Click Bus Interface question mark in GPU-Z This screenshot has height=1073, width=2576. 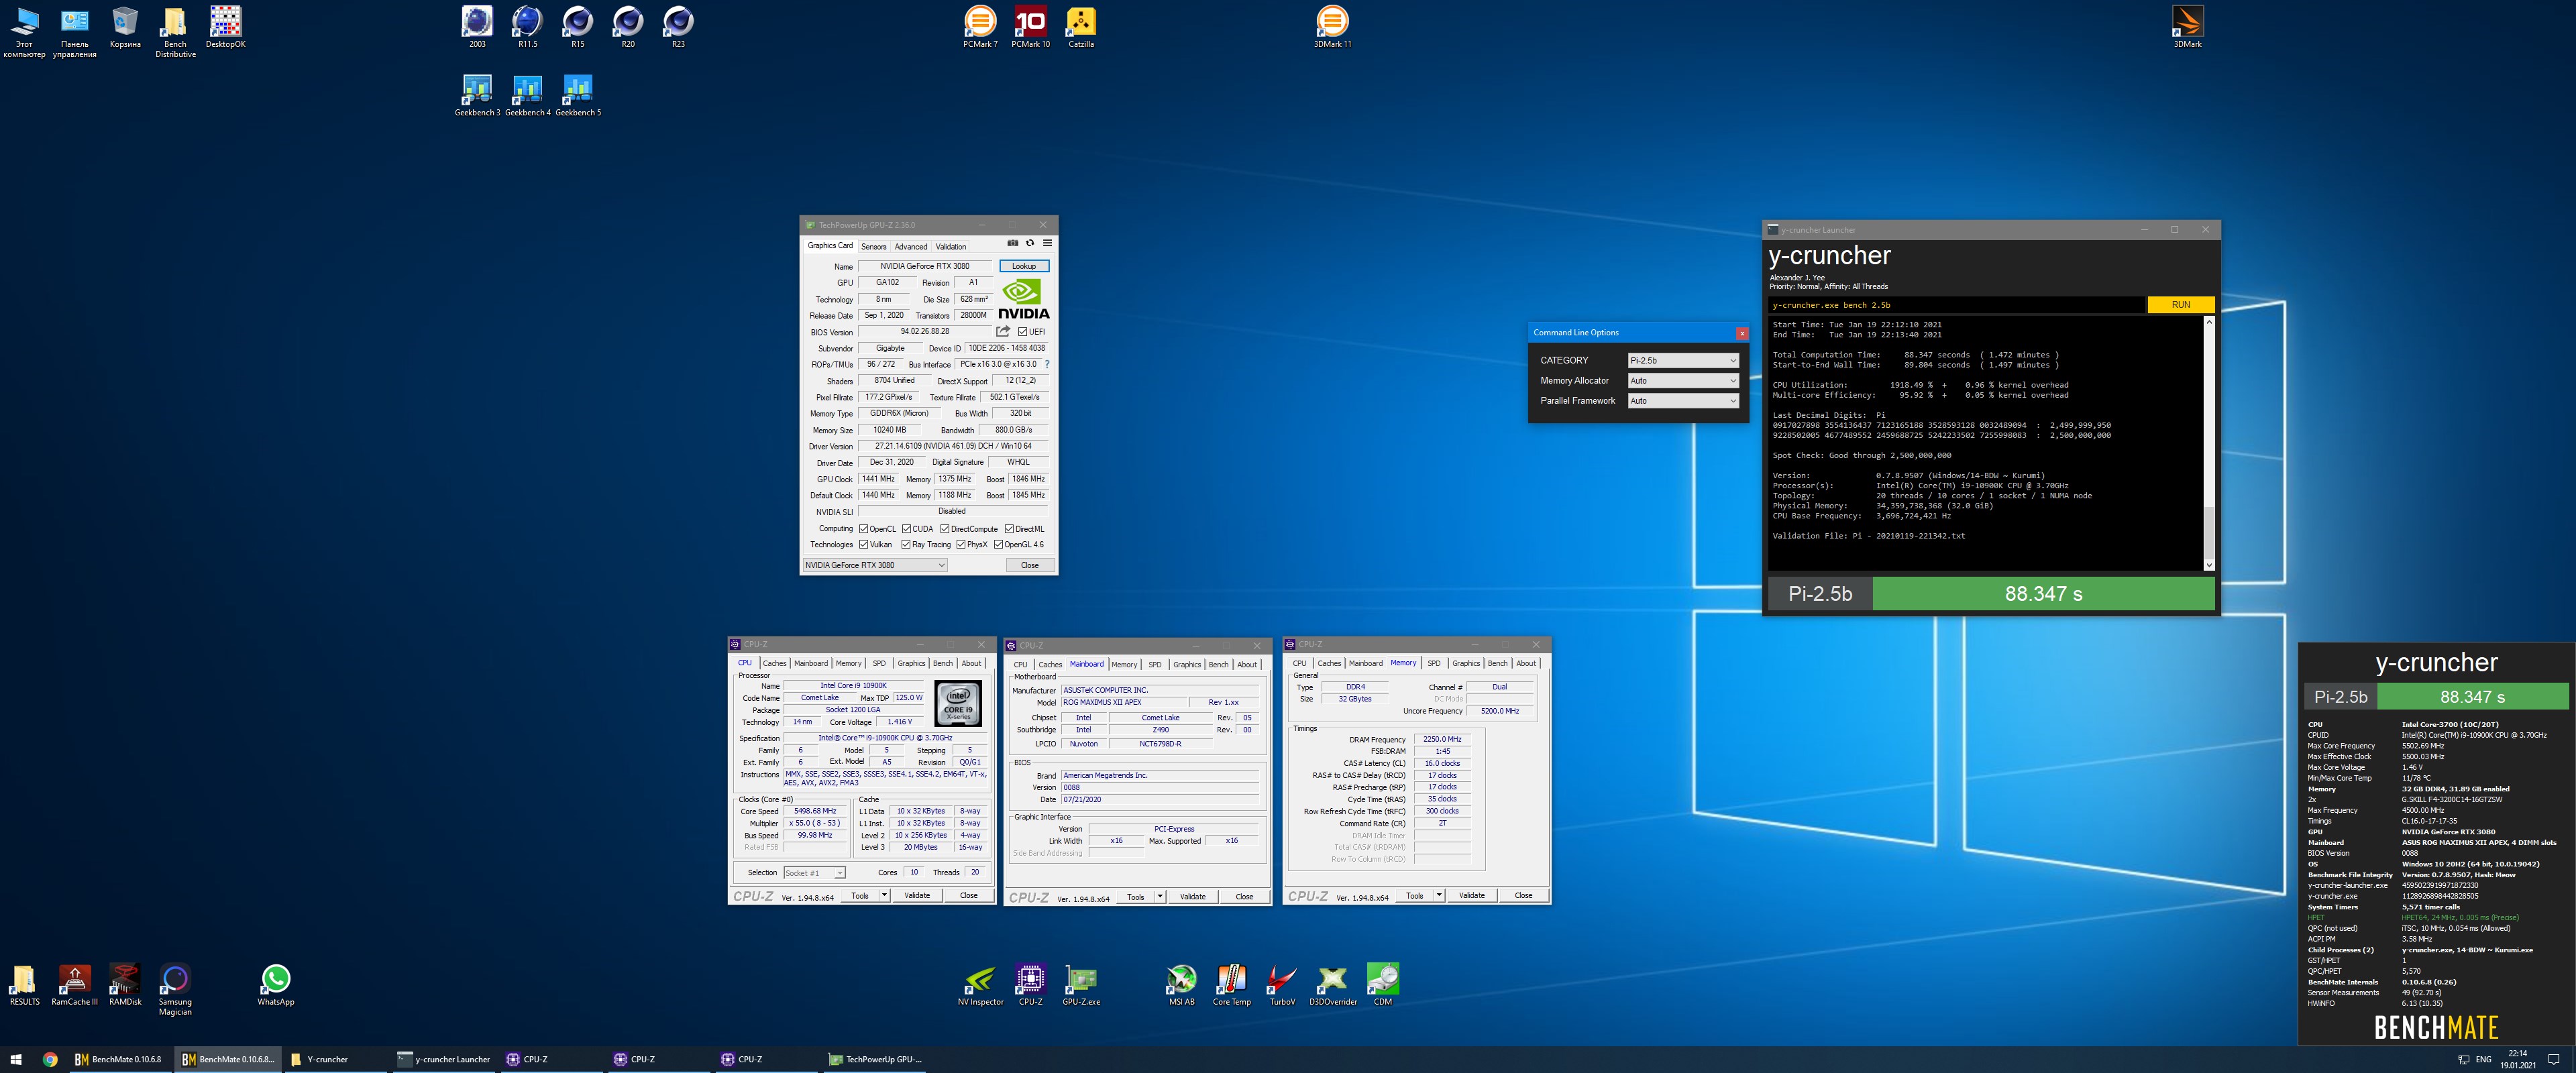click(1047, 364)
